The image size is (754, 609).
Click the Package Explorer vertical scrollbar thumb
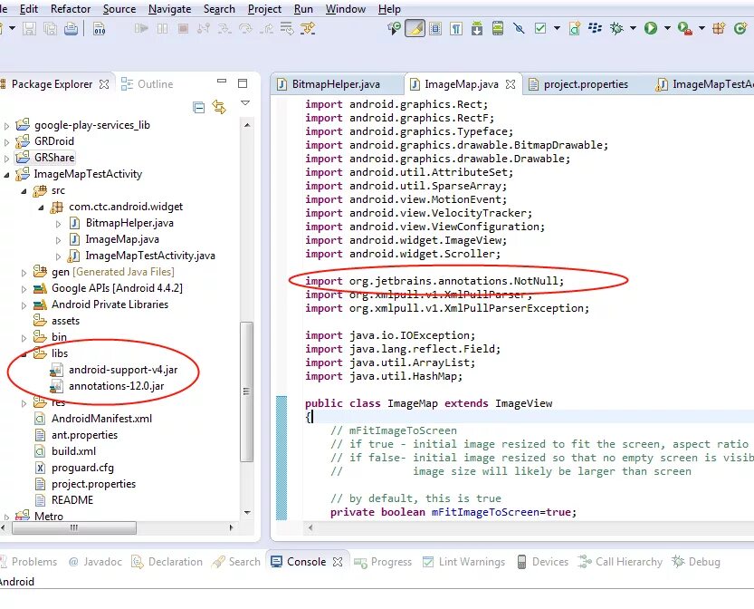(x=247, y=391)
